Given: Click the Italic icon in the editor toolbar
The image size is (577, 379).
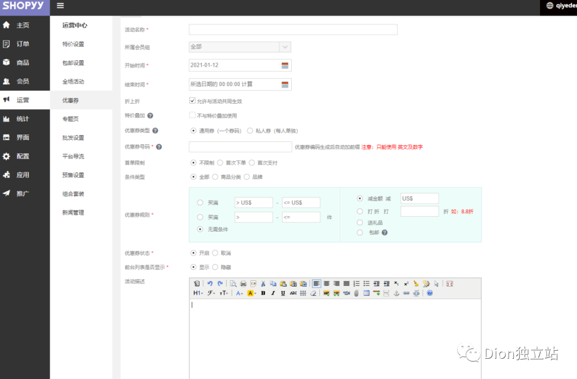Looking at the screenshot, I should click(272, 293).
